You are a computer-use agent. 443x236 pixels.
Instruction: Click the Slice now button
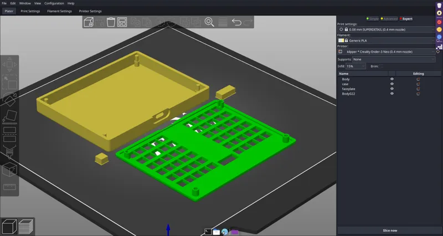tap(390, 230)
